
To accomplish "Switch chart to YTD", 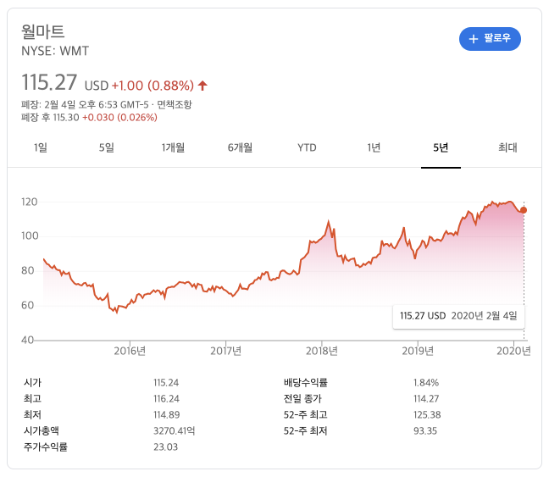I will pos(307,147).
